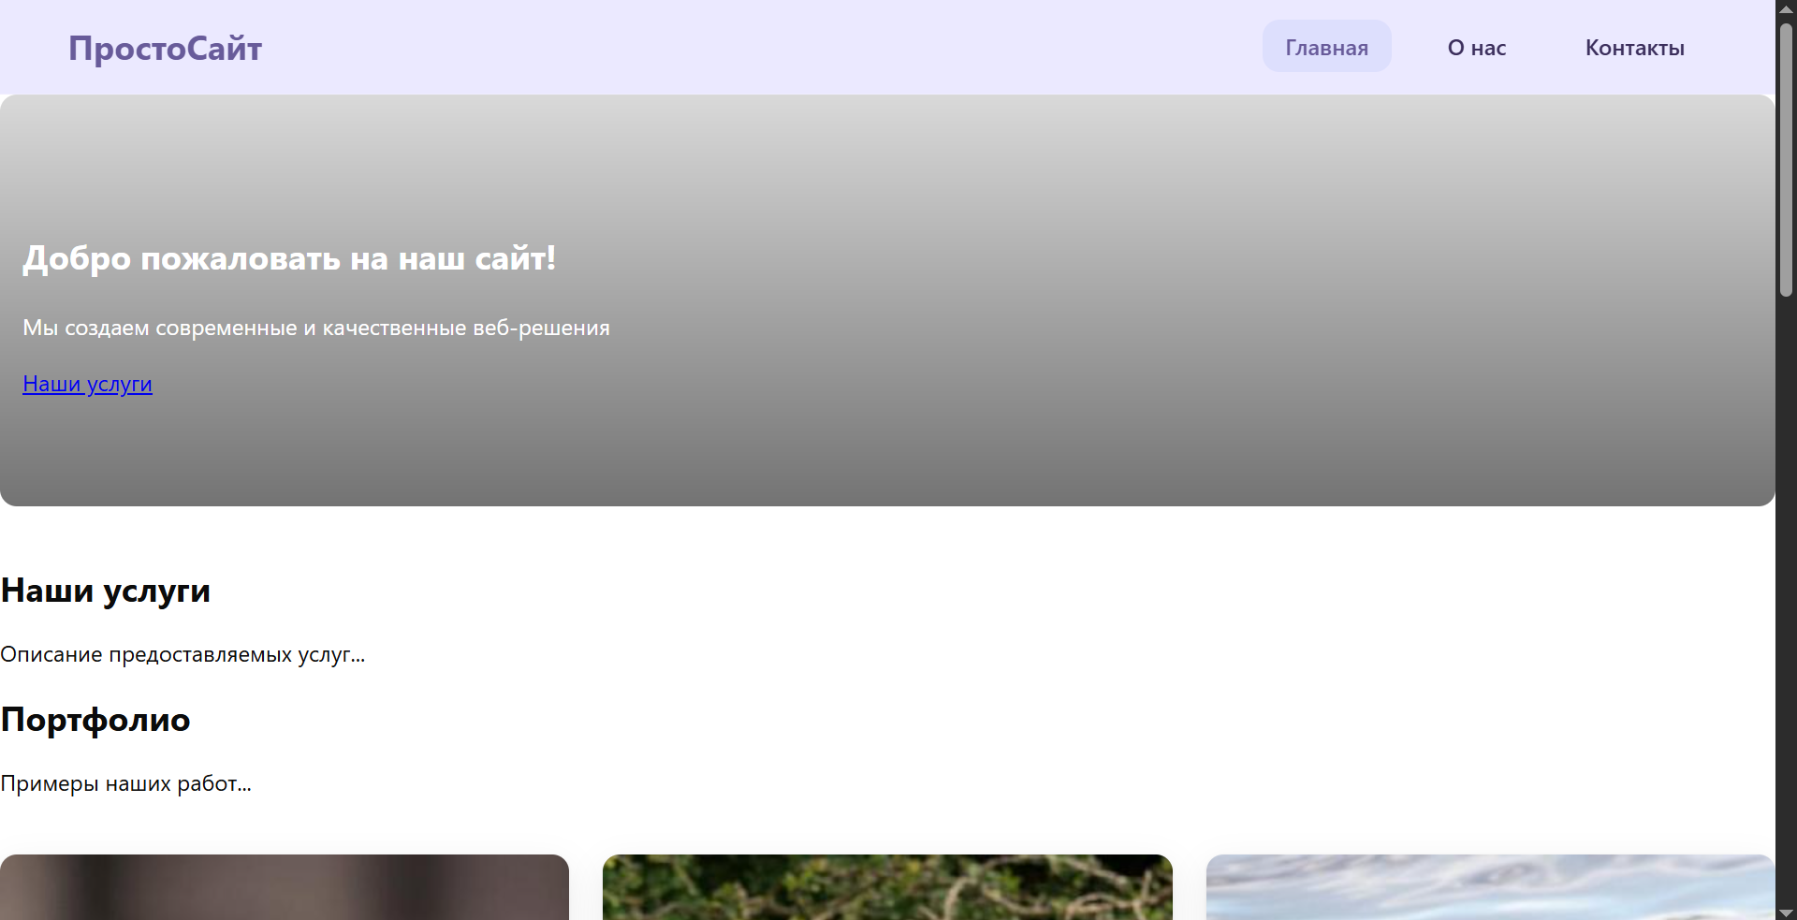The width and height of the screenshot is (1797, 920).
Task: Click the Портфолио section heading
Action: 95,720
